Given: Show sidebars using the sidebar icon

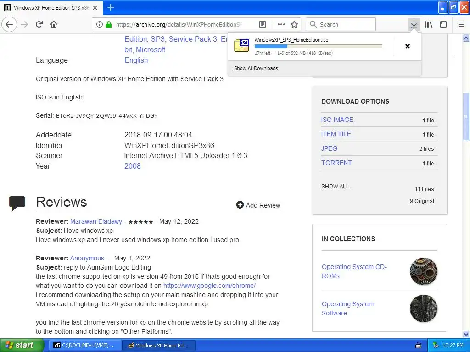Looking at the screenshot, I should pos(443,24).
